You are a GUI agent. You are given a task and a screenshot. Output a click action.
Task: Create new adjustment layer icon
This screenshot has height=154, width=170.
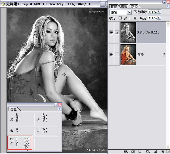click(147, 151)
